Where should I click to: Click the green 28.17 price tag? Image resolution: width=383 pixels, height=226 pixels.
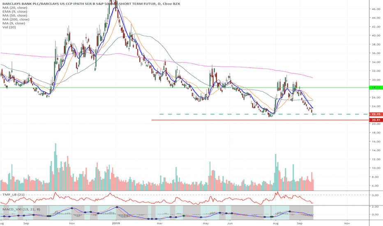coord(376,88)
